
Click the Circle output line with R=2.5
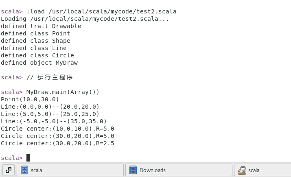pyautogui.click(x=57, y=143)
